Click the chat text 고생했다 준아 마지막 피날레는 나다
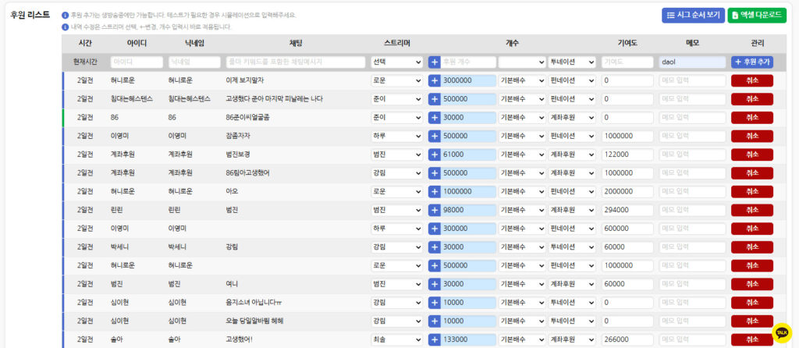The width and height of the screenshot is (799, 348). click(x=274, y=99)
